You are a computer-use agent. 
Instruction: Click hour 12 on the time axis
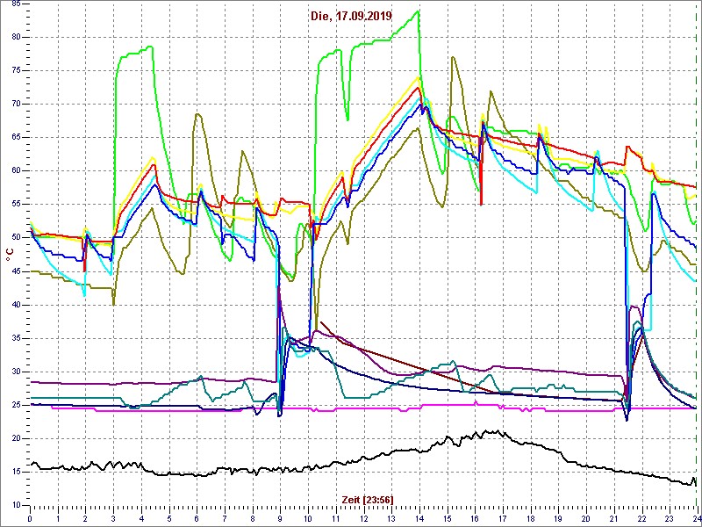click(x=363, y=519)
